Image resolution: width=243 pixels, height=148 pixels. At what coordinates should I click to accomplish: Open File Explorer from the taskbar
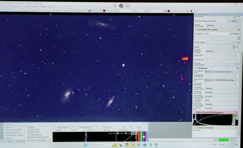pos(133,145)
